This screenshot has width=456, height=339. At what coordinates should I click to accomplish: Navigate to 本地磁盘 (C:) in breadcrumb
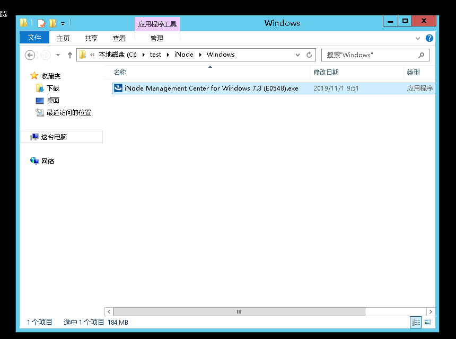click(118, 55)
